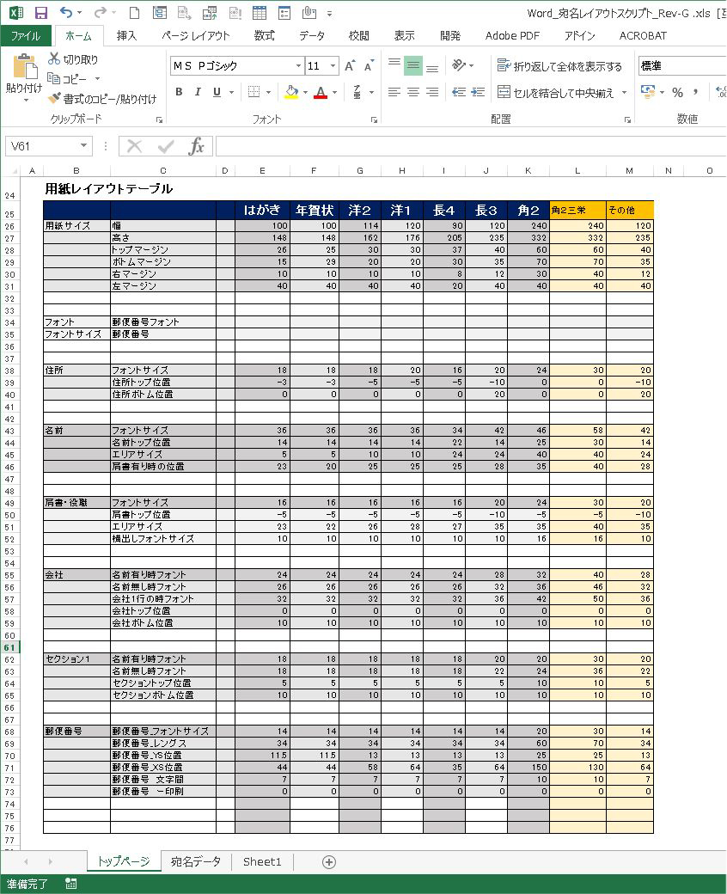
Task: Toggle bold formatting
Action: [179, 92]
